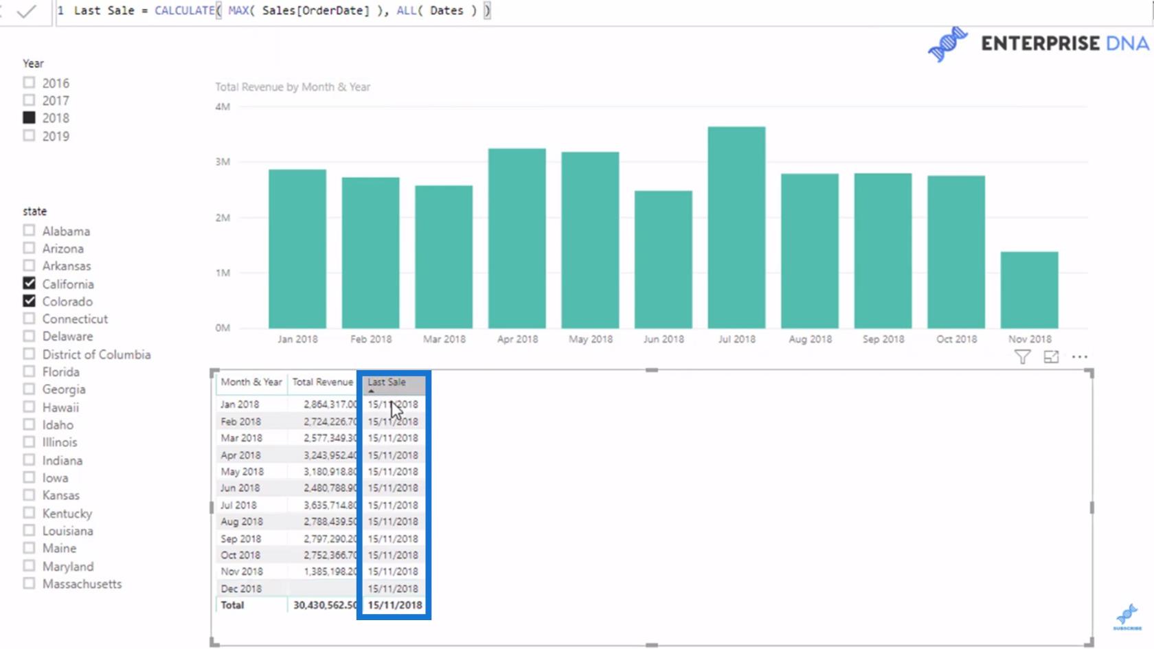Screen dimensions: 1154x649
Task: Commit the formula with the checkmark icon
Action: point(26,11)
